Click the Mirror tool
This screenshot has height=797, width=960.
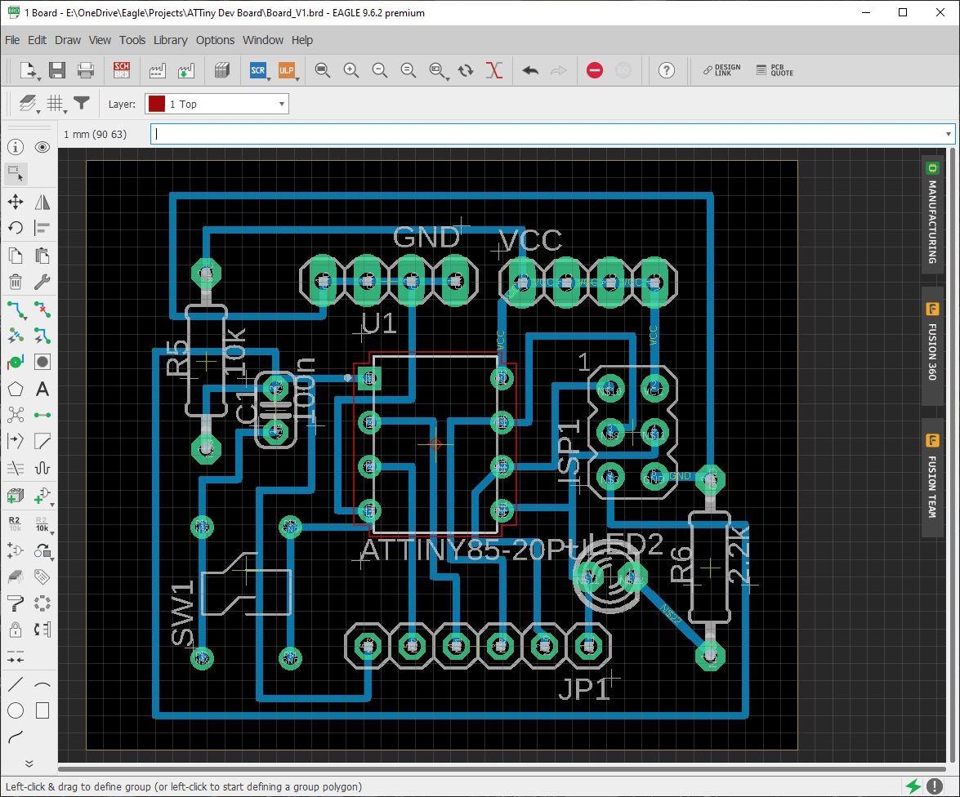click(x=42, y=202)
